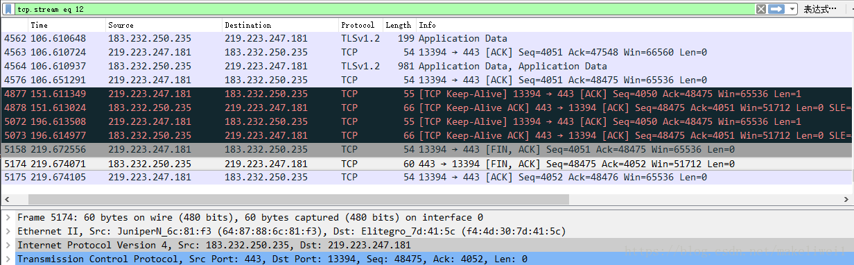Click the tcp.stream eq 12 filter field

[x=385, y=9]
